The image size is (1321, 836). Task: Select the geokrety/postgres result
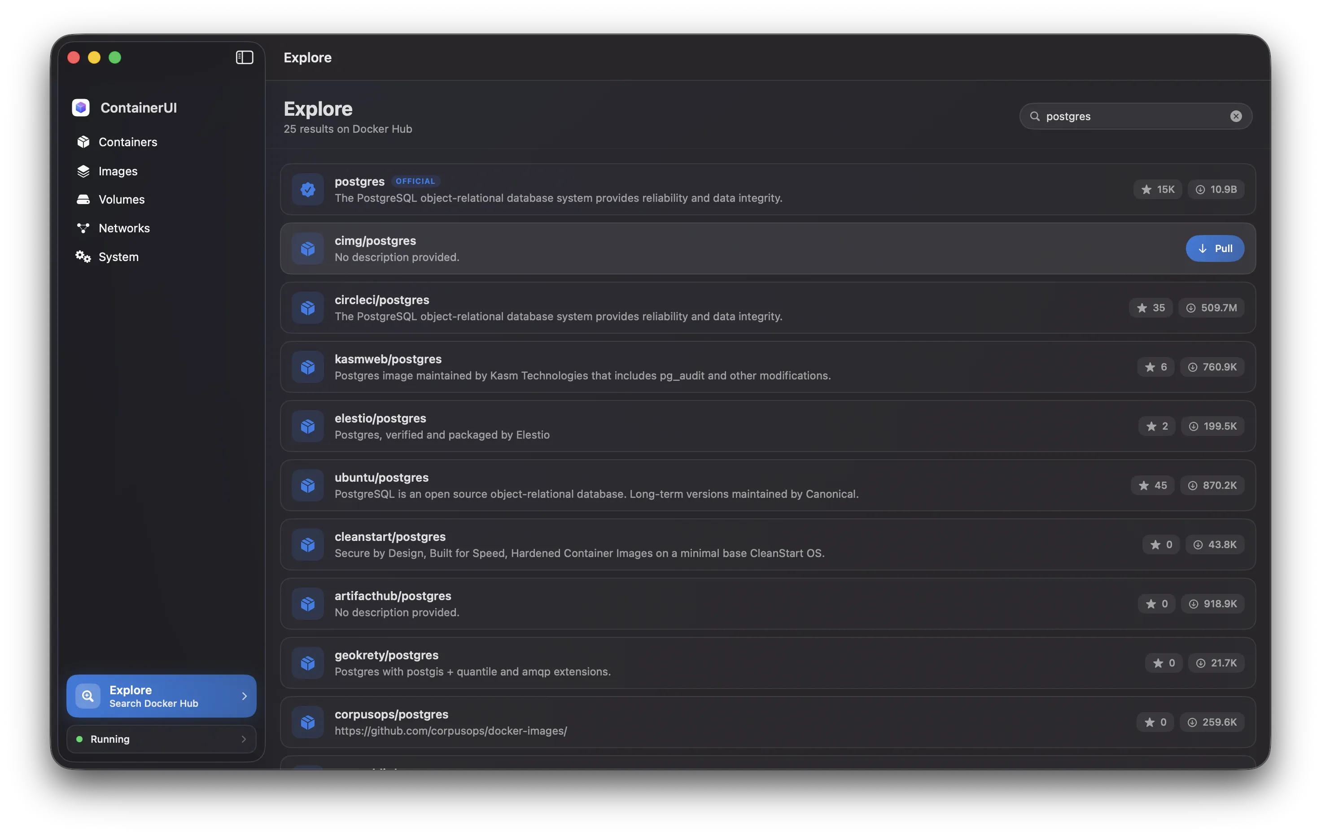click(x=767, y=663)
